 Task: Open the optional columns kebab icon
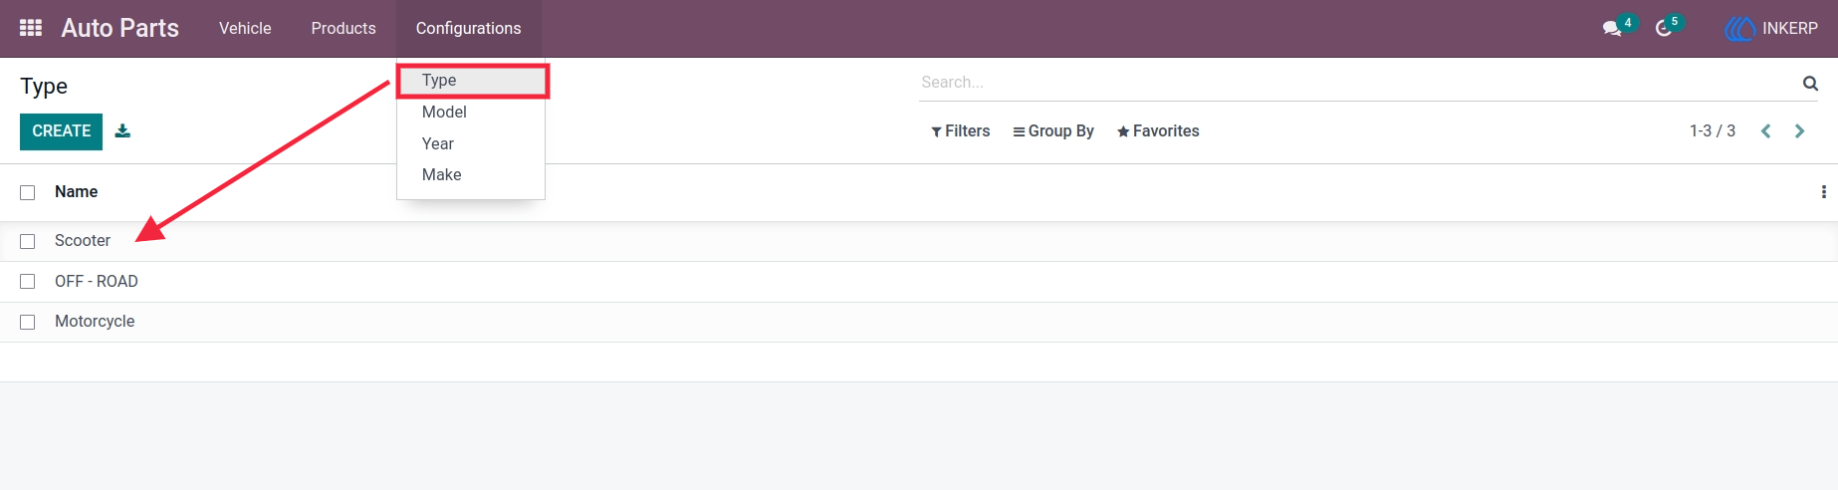[x=1823, y=192]
